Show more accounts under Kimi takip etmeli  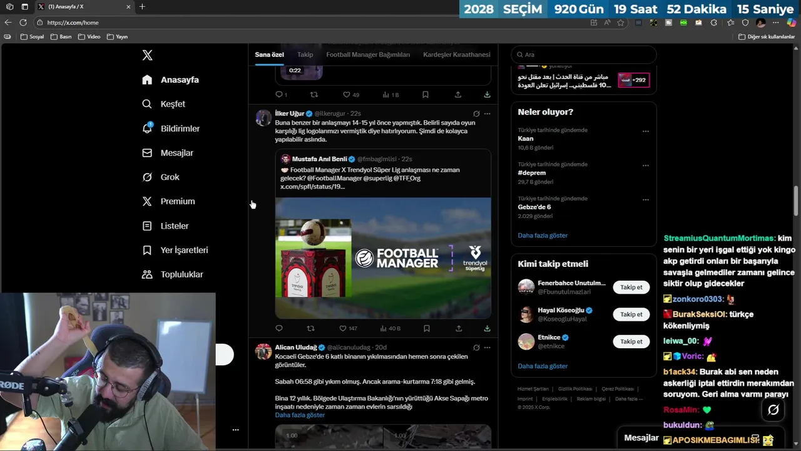coord(543,366)
